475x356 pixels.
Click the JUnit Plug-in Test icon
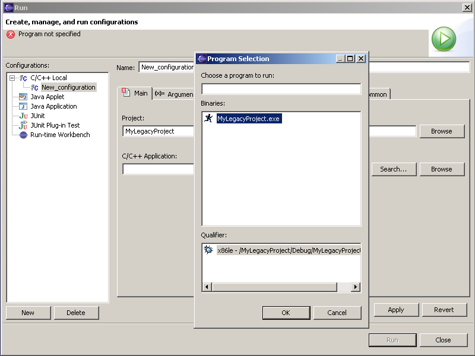pos(23,125)
